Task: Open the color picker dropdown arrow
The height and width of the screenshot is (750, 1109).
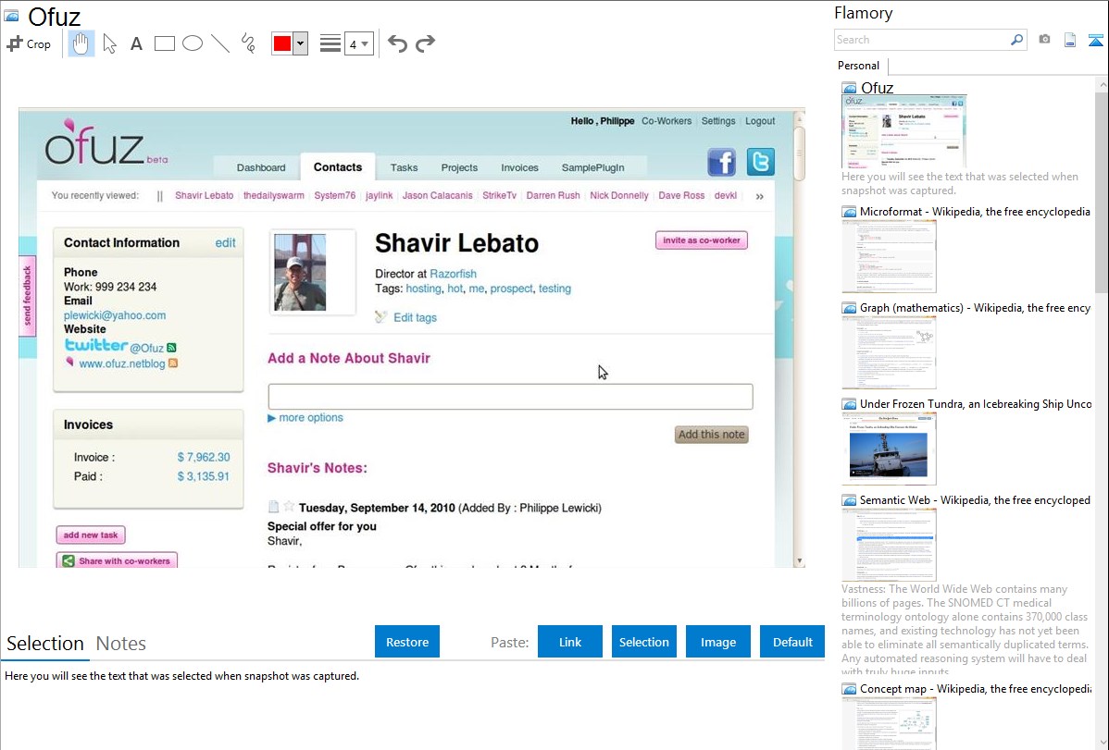Action: [x=300, y=43]
